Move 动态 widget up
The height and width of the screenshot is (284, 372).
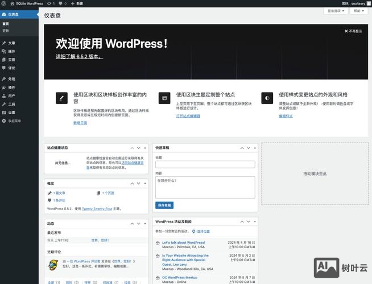(132, 224)
